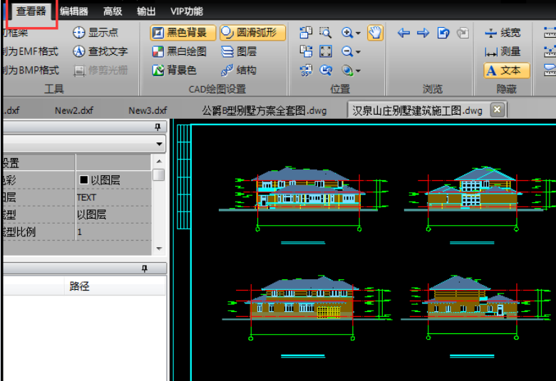Expand the zoom in dropdown arrow
This screenshot has width=556, height=381.
358,33
